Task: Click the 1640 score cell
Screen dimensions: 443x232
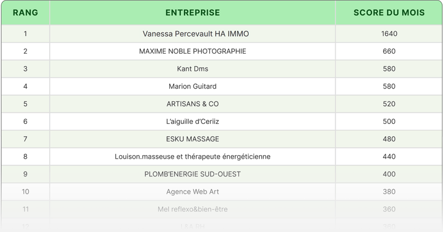Action: [389, 34]
